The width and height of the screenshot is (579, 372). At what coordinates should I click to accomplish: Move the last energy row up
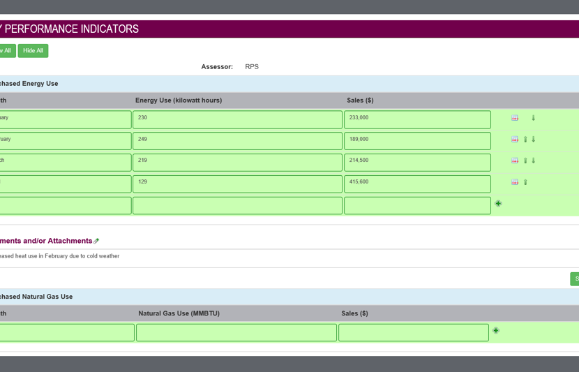coord(525,183)
